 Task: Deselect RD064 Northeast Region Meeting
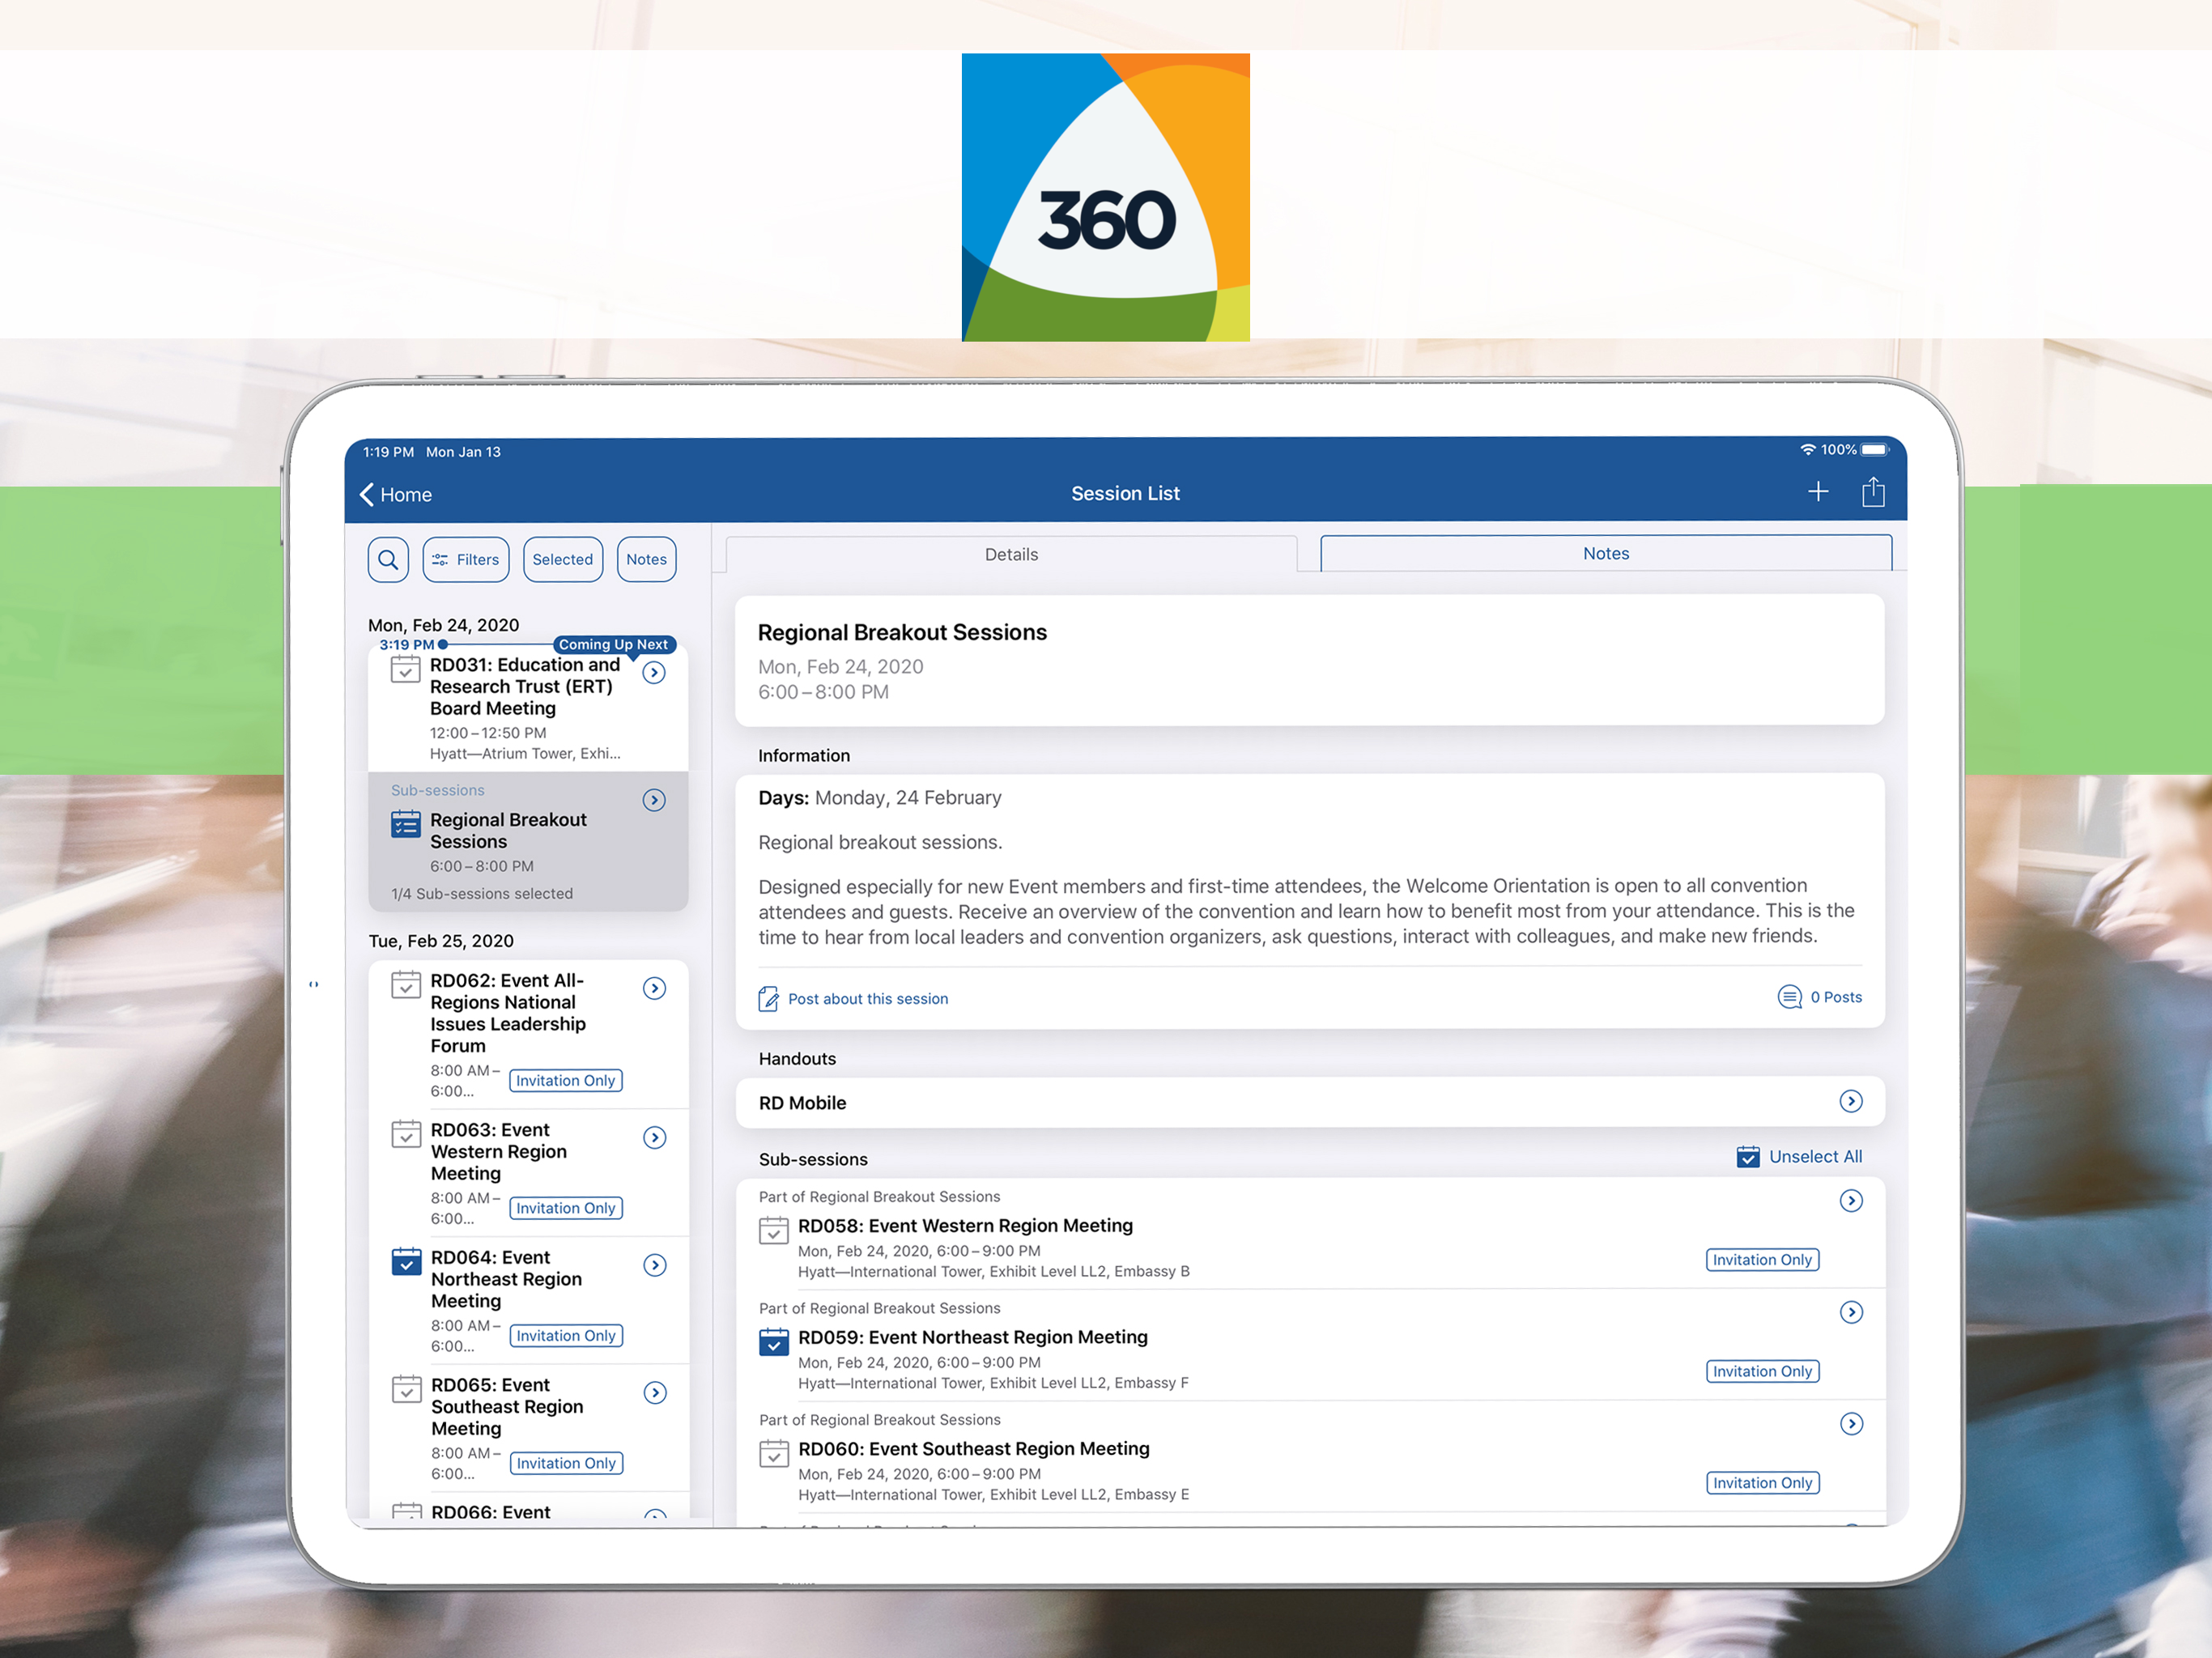pos(406,1262)
